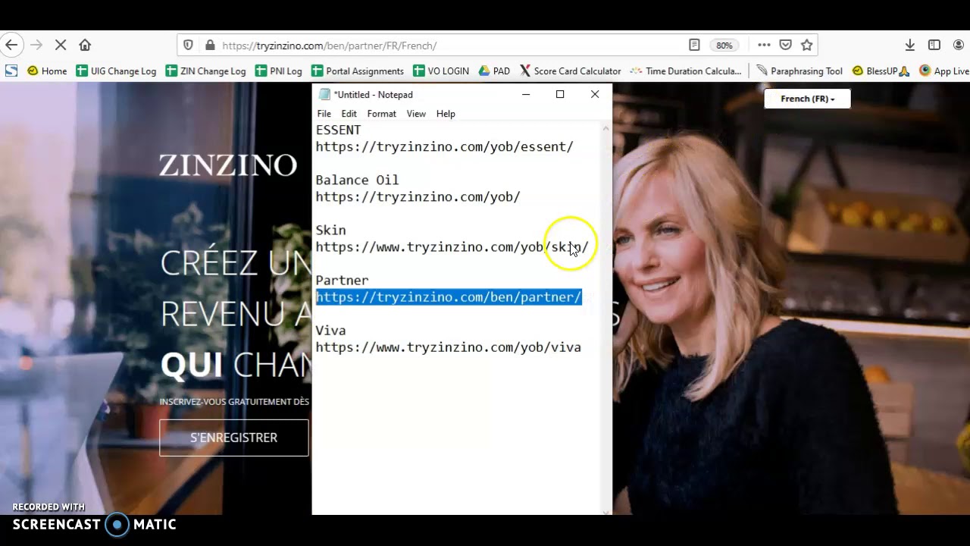Open PNI Log bookmark
970x546 pixels.
pos(278,71)
